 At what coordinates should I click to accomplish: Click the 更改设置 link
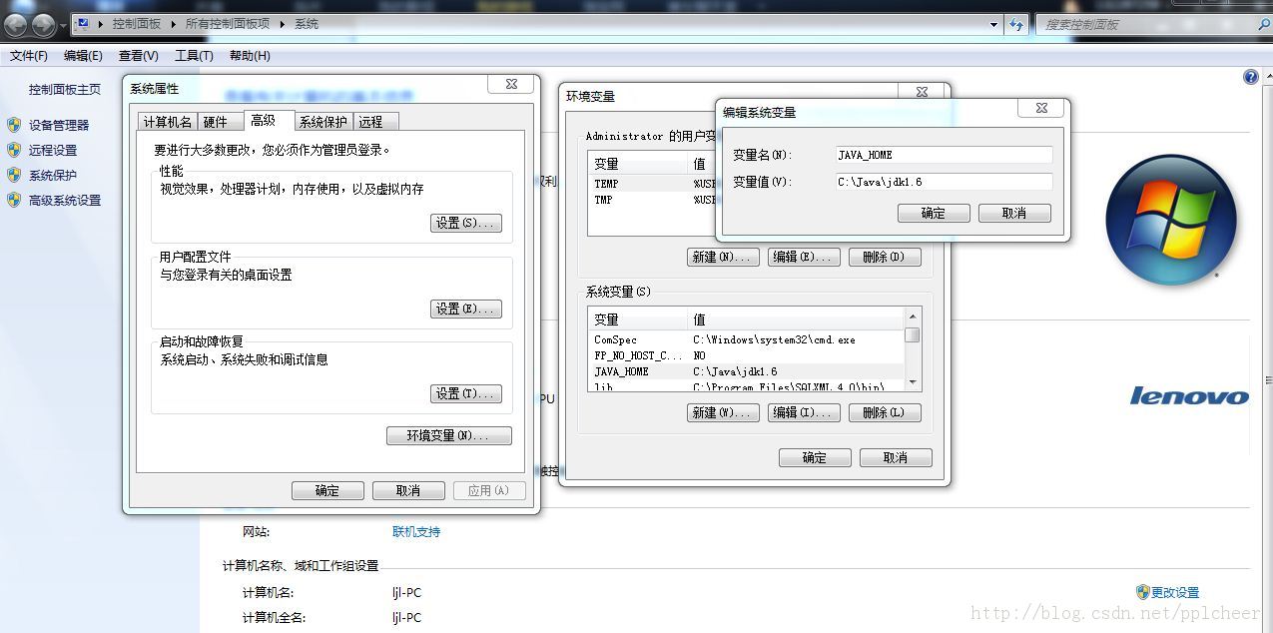point(1175,592)
